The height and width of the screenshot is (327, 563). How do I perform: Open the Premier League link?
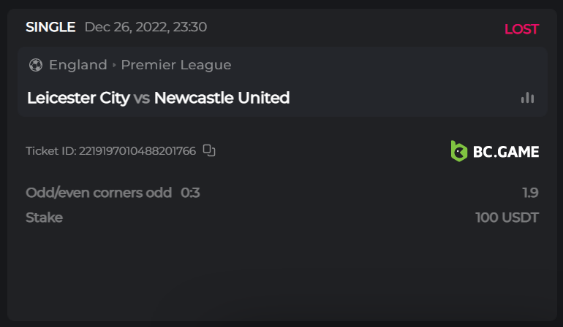click(176, 65)
